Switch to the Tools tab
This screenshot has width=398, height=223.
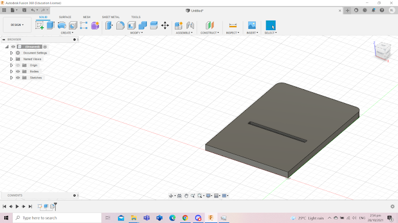tap(136, 17)
